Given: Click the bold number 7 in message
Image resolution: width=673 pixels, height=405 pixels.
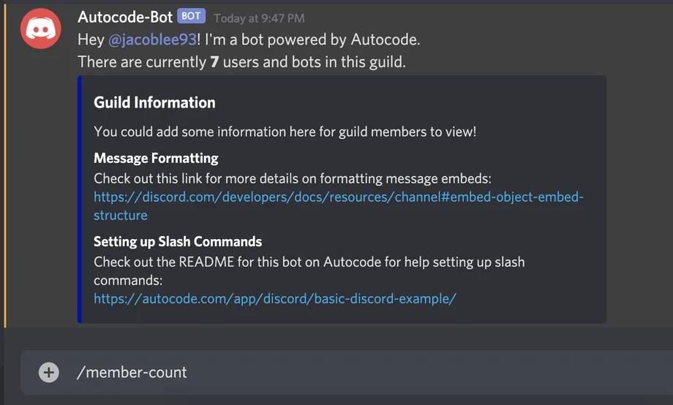Looking at the screenshot, I should tap(214, 62).
